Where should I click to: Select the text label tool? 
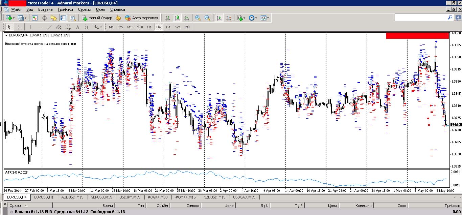[x=87, y=27]
